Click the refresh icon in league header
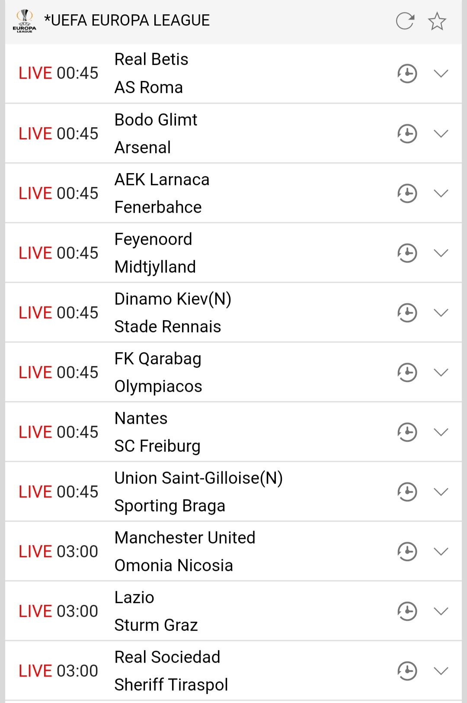Image resolution: width=467 pixels, height=703 pixels. (405, 21)
